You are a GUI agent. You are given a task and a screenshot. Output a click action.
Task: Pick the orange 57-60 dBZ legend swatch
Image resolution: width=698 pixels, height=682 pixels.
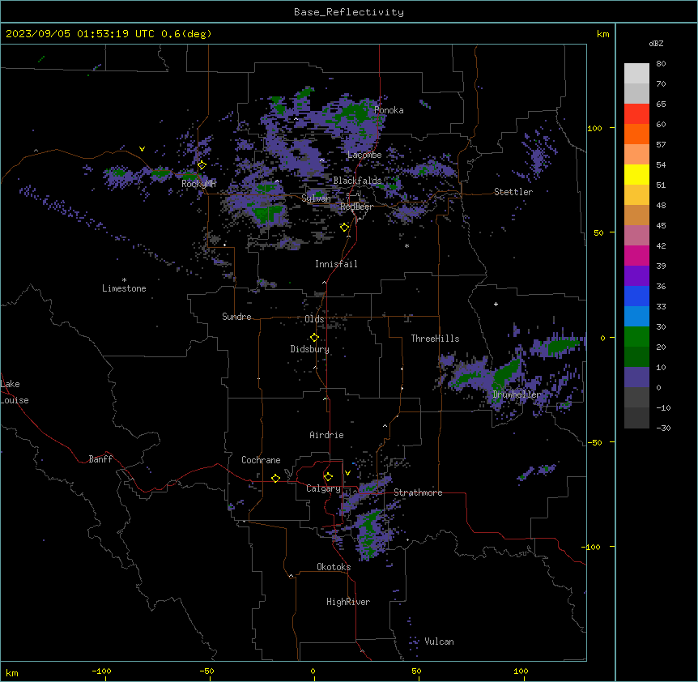636,134
